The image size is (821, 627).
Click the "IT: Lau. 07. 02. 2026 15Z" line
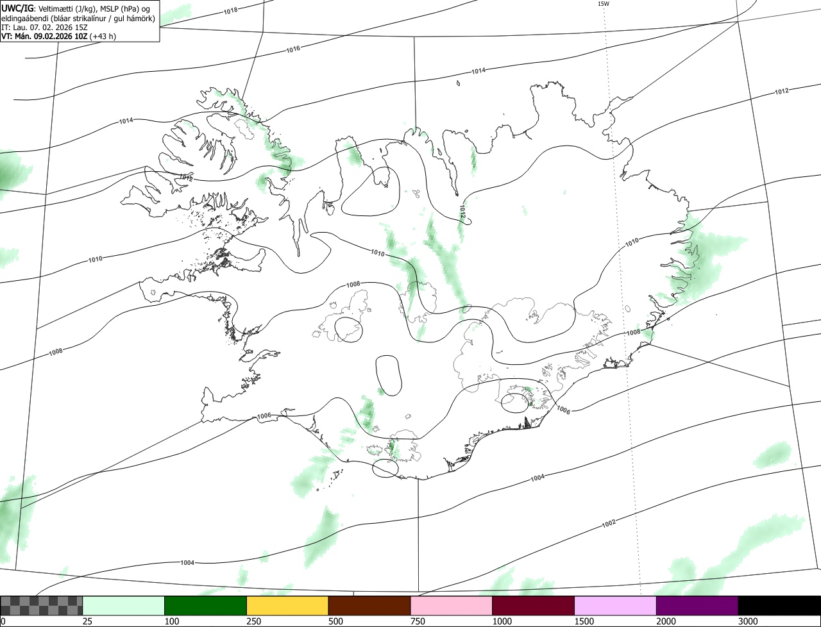point(44,28)
